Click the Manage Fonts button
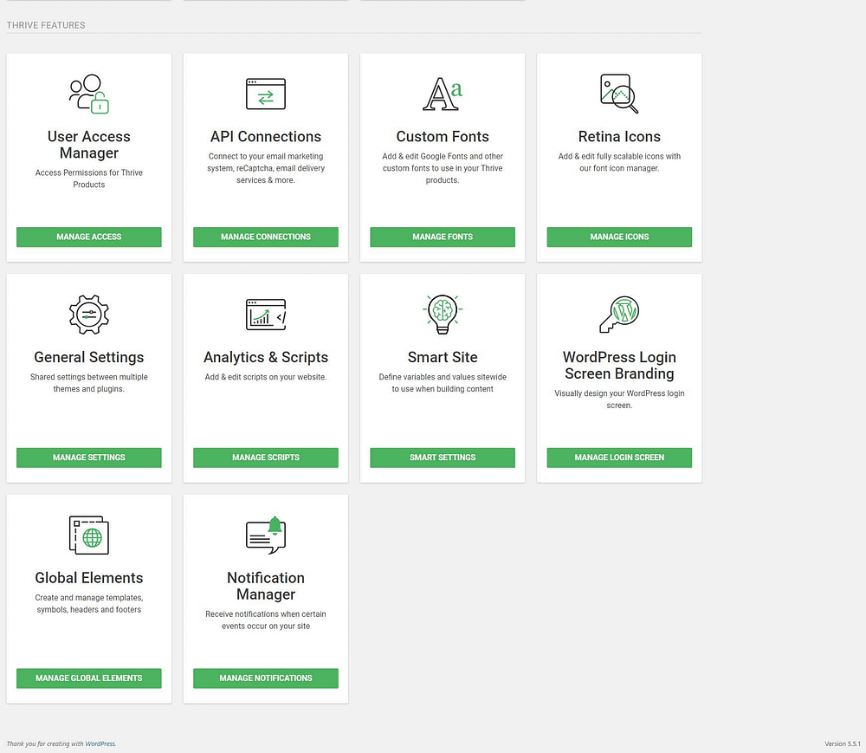 click(x=443, y=237)
